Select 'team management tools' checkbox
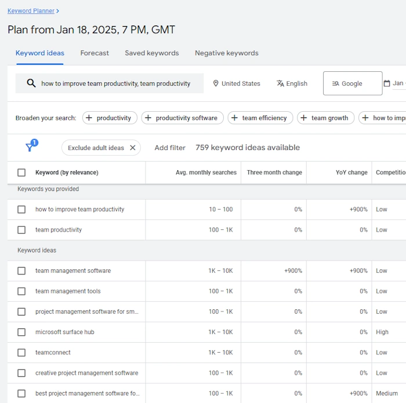406x403 pixels. point(21,291)
